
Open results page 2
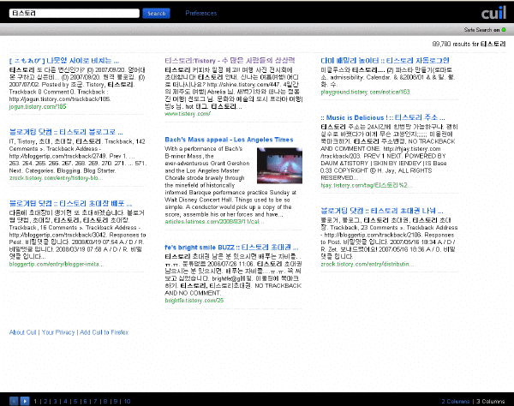[45, 401]
